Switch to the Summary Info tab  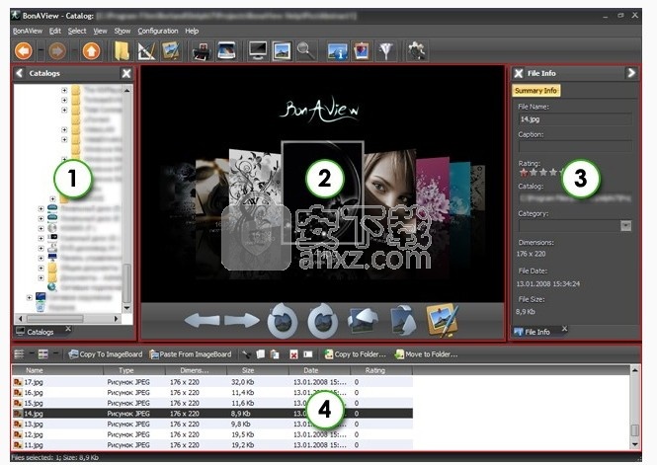pos(535,91)
